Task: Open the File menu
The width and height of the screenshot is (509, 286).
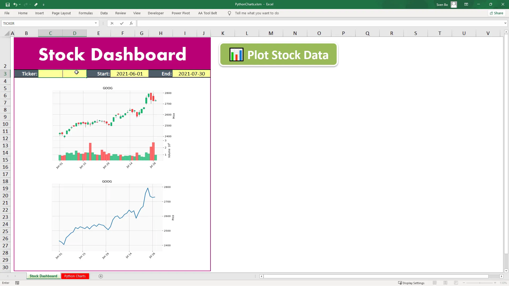Action: (x=7, y=13)
